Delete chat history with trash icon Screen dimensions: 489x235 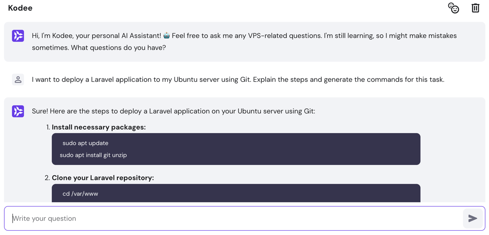475,8
